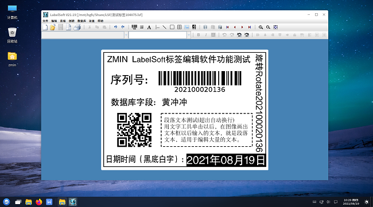Click the database connect icon
The image size is (373, 207).
(x=205, y=27)
